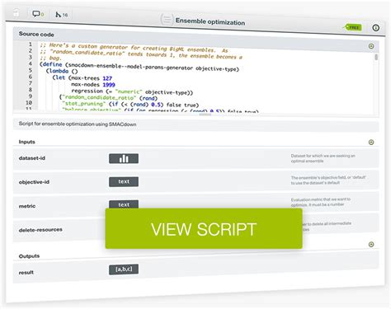Open the lock privacy icon in toolbar
The height and width of the screenshot is (309, 391).
[16, 12]
